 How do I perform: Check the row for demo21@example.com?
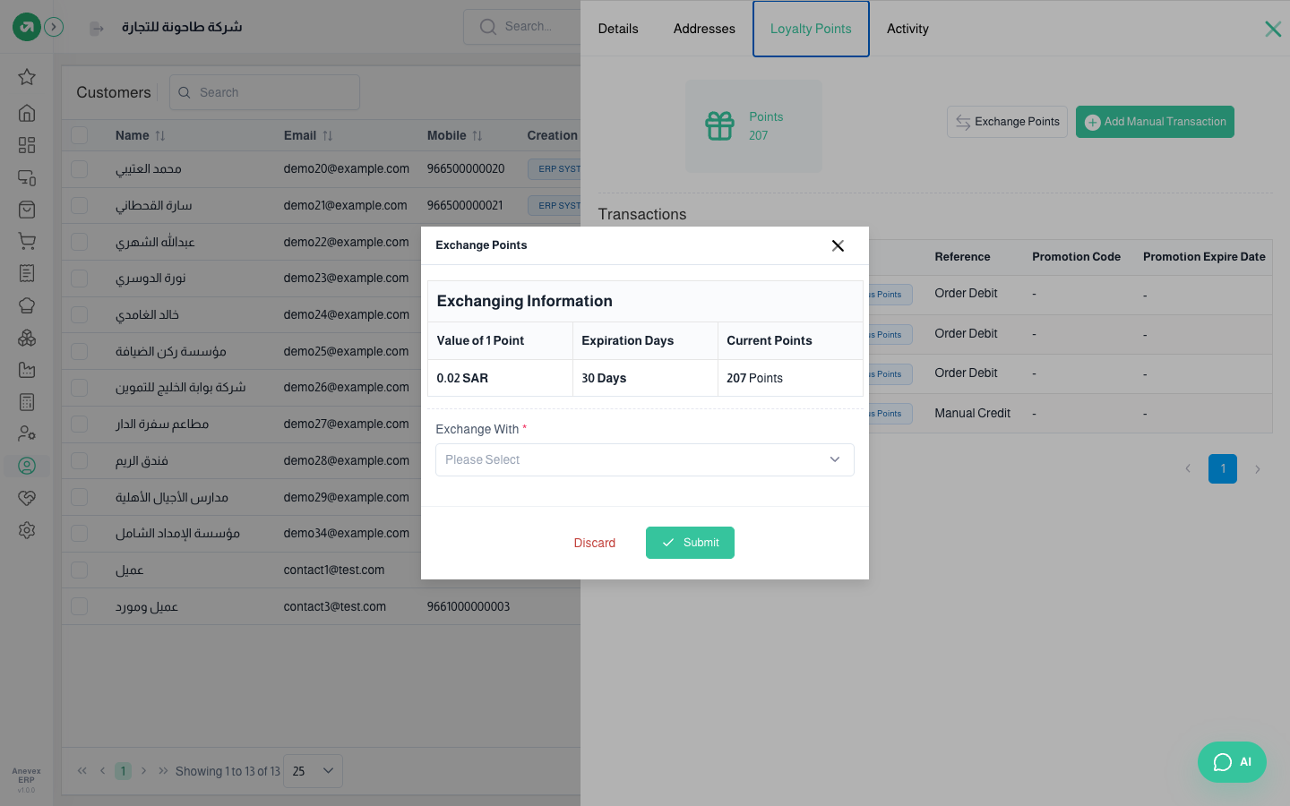click(80, 205)
